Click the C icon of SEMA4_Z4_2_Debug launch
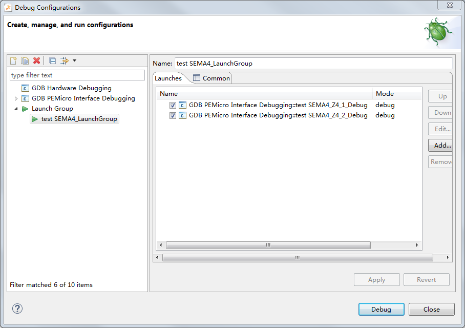Viewport: 465px width, 328px height. click(182, 115)
